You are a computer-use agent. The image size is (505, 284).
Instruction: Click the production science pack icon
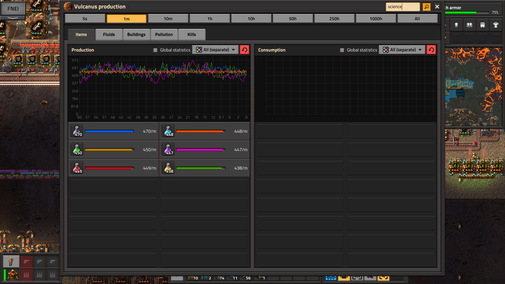(168, 150)
